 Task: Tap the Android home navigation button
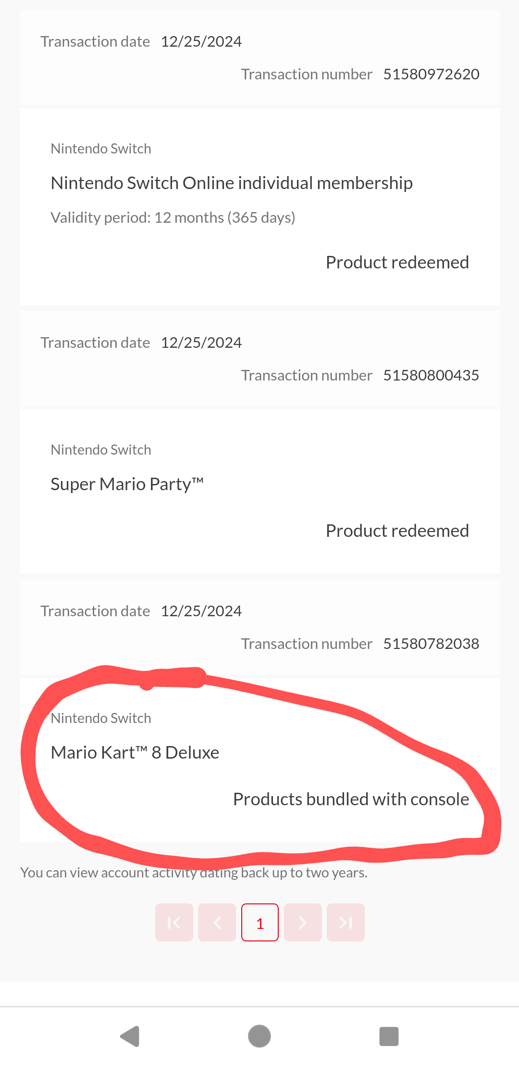tap(259, 1036)
